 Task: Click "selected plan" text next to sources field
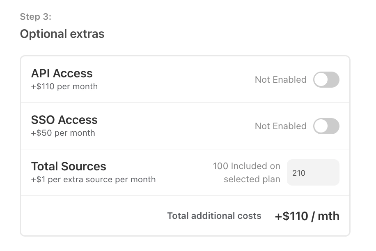tap(252, 179)
